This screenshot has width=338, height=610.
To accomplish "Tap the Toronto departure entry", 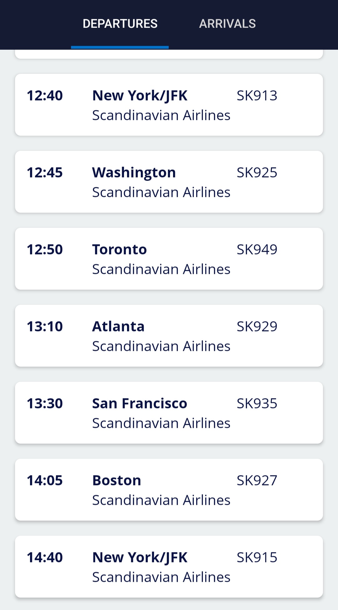I will [169, 259].
